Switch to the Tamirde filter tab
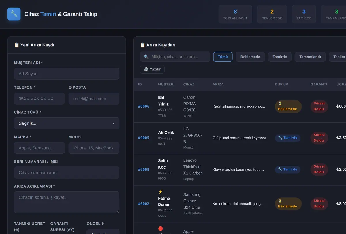The width and height of the screenshot is (346, 234). 280,57
